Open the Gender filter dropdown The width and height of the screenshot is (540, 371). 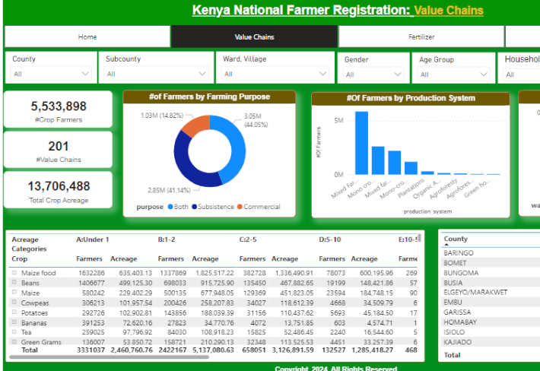(x=373, y=75)
